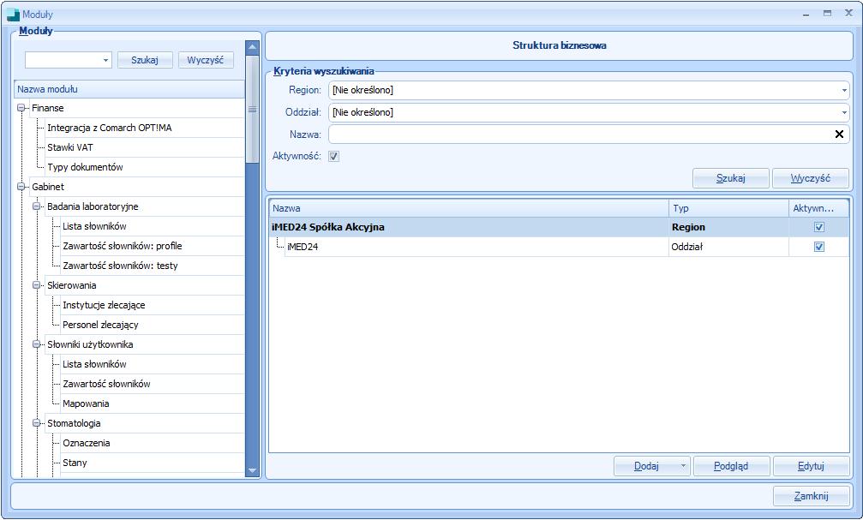Click the Moduły window app icon
This screenshot has width=863, height=520.
point(13,15)
